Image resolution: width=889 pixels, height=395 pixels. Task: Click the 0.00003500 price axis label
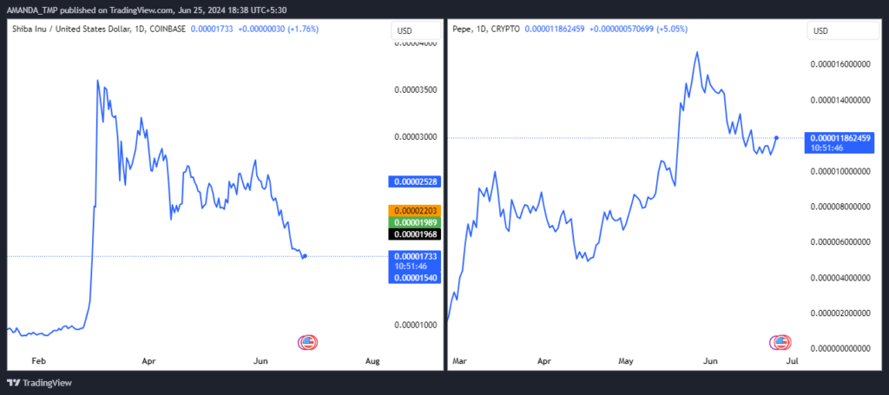point(414,90)
